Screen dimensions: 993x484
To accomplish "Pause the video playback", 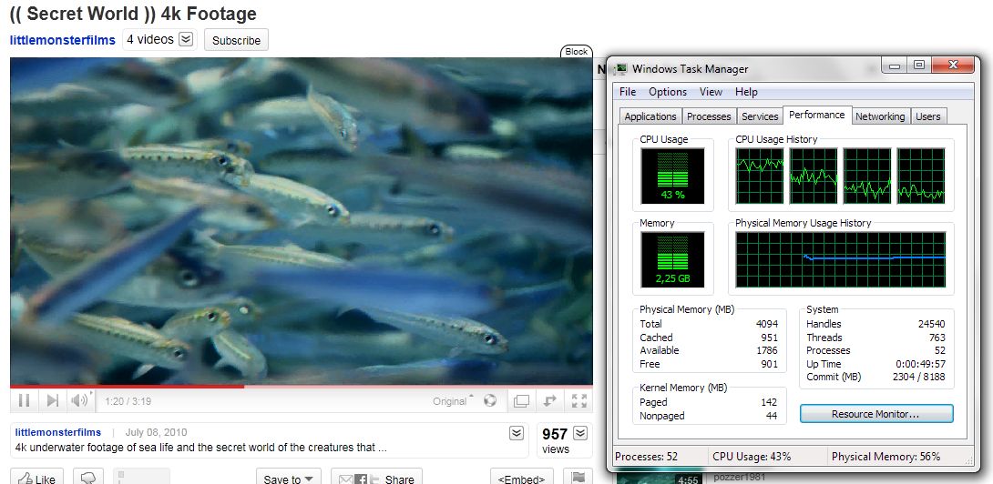I will point(25,400).
